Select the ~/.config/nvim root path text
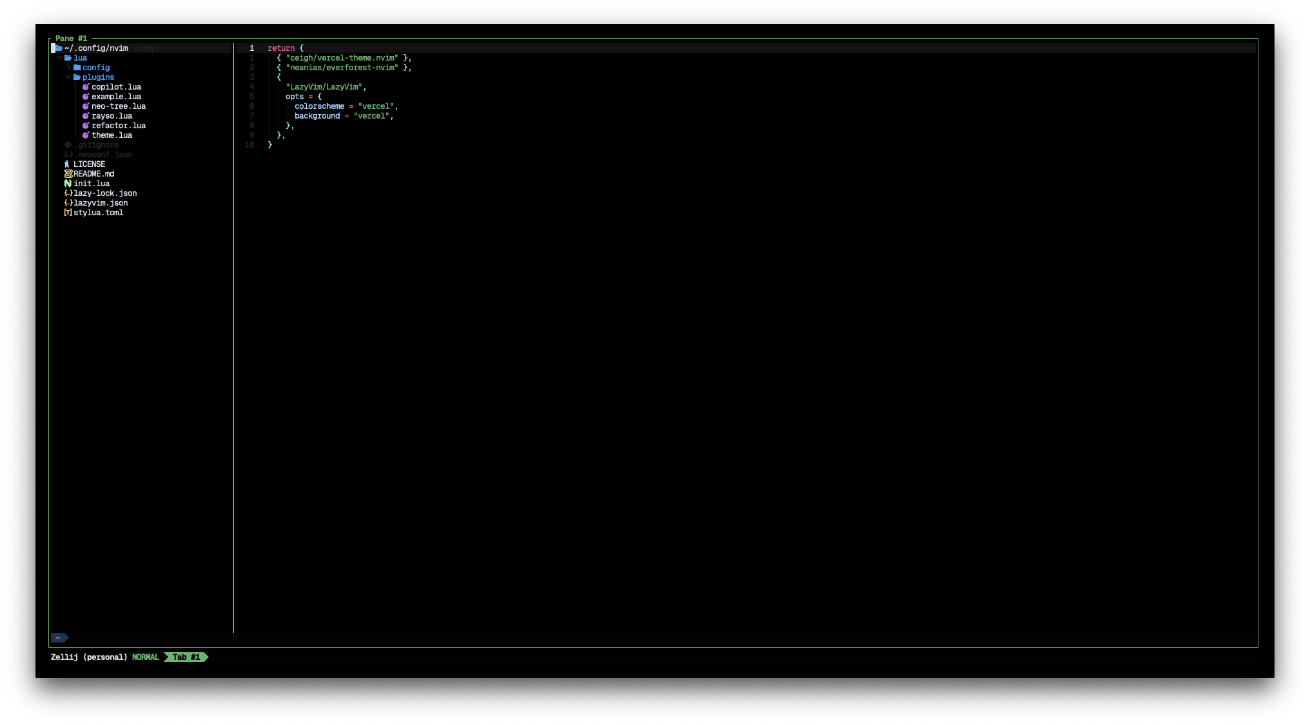1310x725 pixels. coord(96,48)
